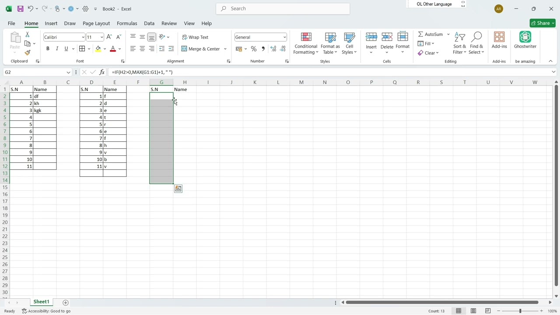Open the Data tab
The image size is (560, 315).
[149, 23]
